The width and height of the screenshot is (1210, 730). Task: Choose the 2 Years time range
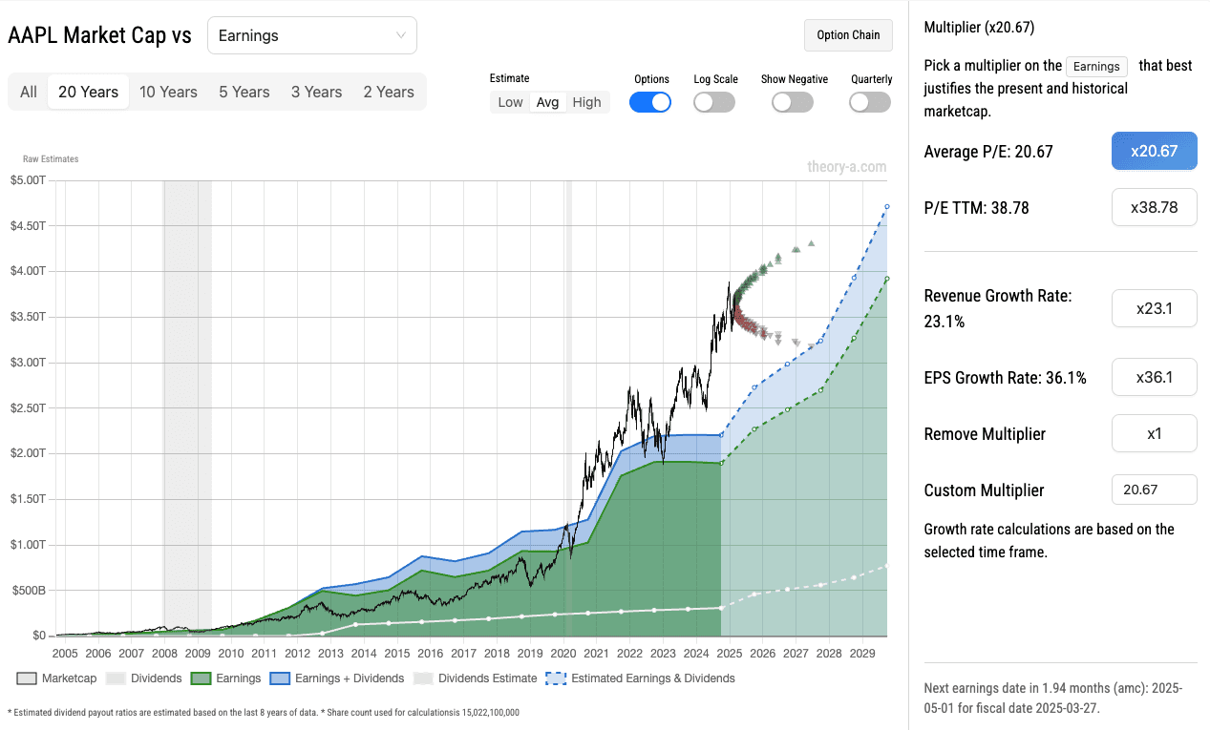coord(389,92)
